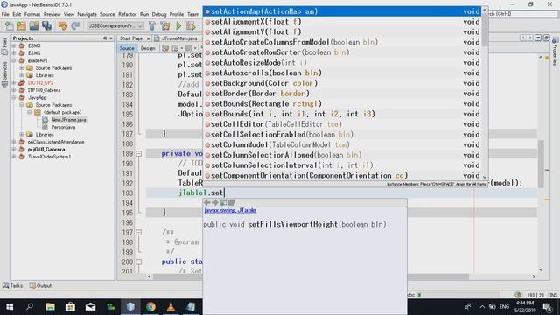Choose setBorder(Border border) completion item
Screen dimensions: 560x315
click(x=342, y=94)
